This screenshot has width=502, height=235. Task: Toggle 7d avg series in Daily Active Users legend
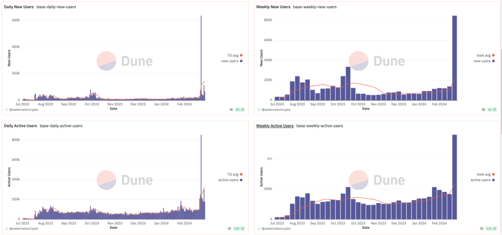(x=235, y=174)
